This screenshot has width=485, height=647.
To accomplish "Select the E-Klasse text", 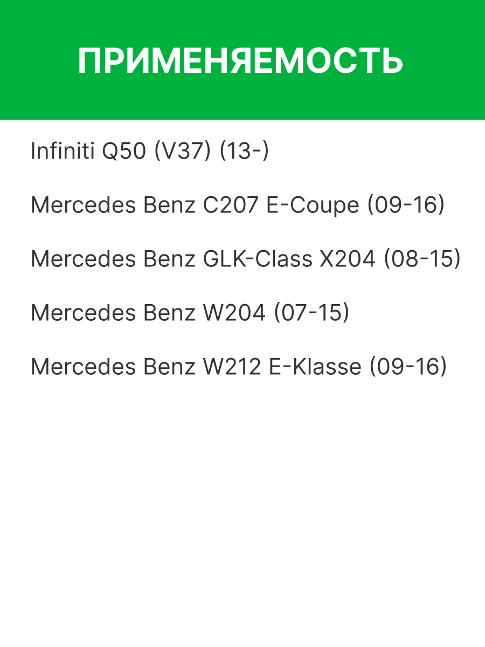I will [314, 367].
